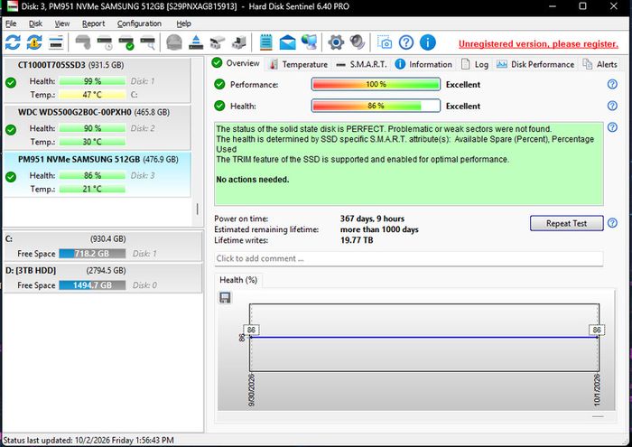Click the 9/30/2026 date on graph axis
Viewport: 632px width, 447px height.
[252, 390]
